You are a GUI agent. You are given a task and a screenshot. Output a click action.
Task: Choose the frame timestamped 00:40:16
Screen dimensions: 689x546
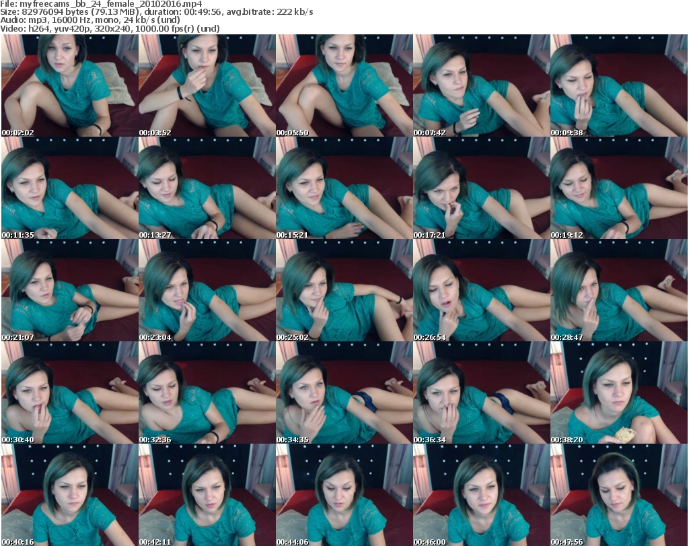point(70,495)
